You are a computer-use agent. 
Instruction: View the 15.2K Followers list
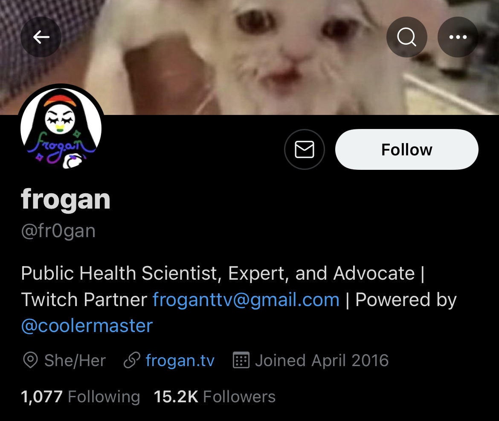pyautogui.click(x=215, y=397)
